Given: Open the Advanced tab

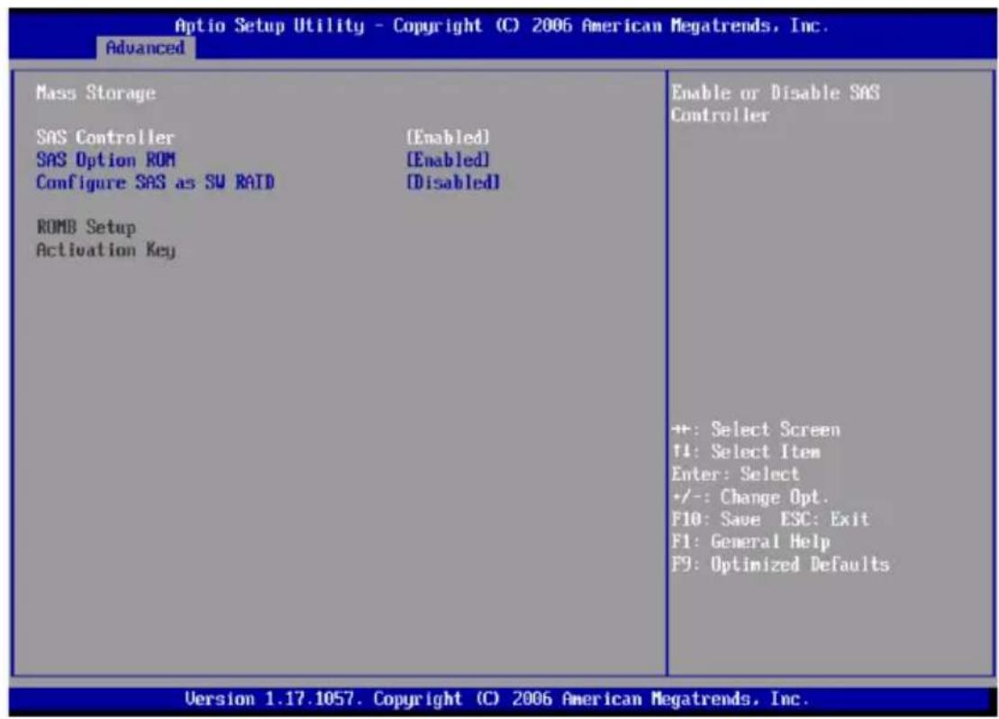Looking at the screenshot, I should [x=145, y=49].
